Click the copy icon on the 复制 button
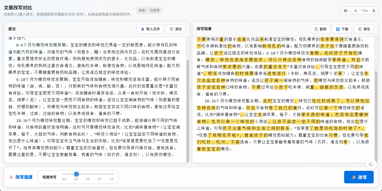The width and height of the screenshot is (382, 191). click(316, 29)
